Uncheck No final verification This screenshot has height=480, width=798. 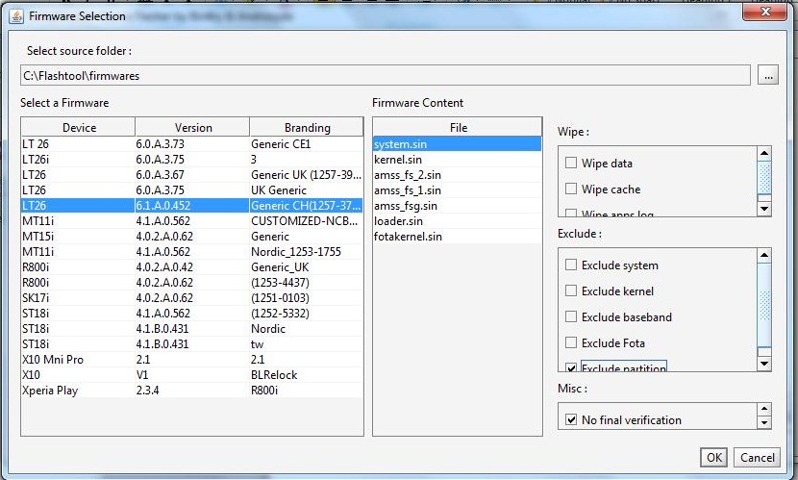pos(572,419)
